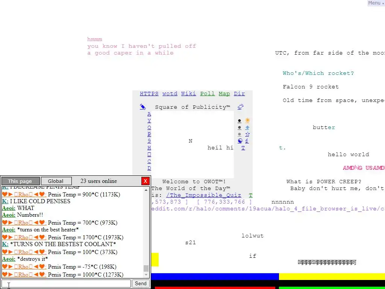
Task: Open the A link in the letter column
Action: (x=149, y=114)
